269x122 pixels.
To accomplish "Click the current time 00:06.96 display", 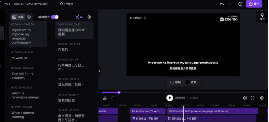I will coord(180,98).
